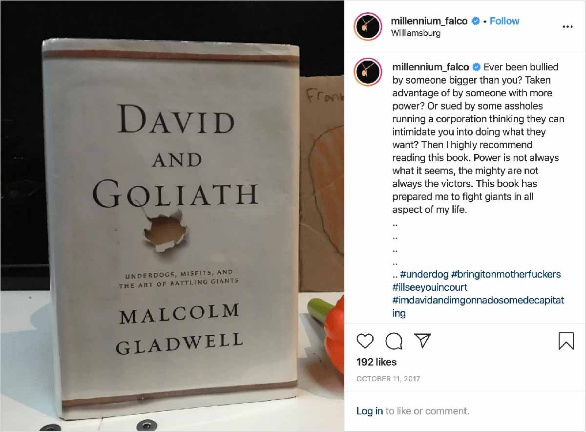Open millennium_falco username in caption
Viewport: 586px width, 432px height.
430,67
